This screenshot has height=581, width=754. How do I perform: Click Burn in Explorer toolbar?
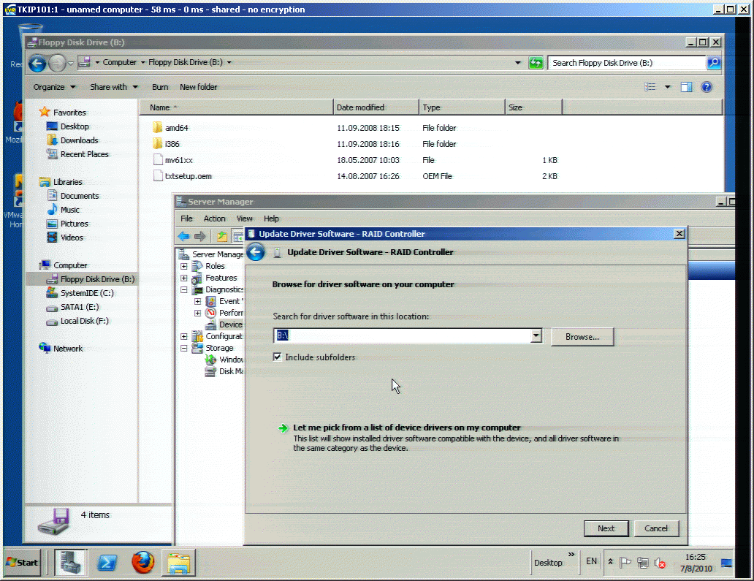[160, 87]
